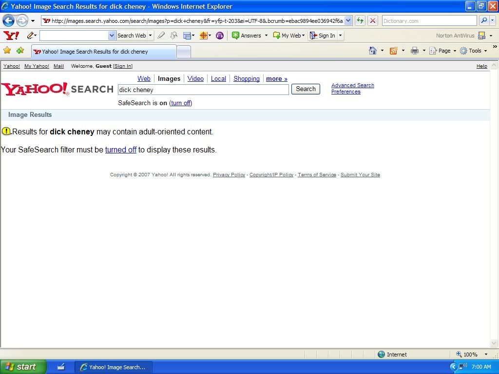The height and width of the screenshot is (374, 499).
Task: Open the recent pages dropdown next to Forward
Action: (x=33, y=21)
